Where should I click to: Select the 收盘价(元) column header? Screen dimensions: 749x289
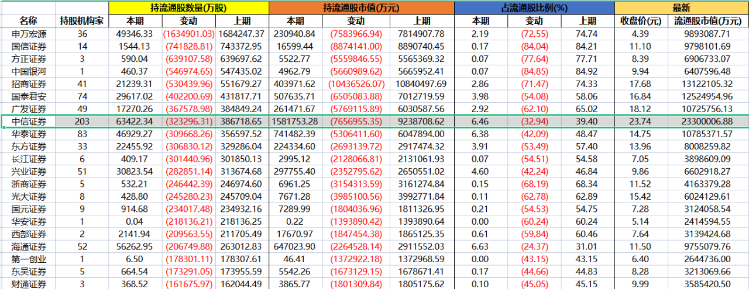click(641, 22)
